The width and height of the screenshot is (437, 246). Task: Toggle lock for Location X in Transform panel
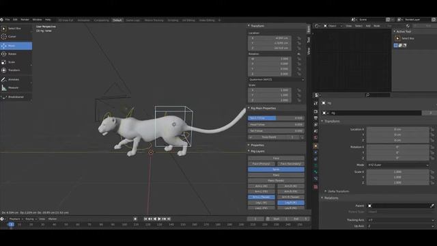click(x=299, y=38)
